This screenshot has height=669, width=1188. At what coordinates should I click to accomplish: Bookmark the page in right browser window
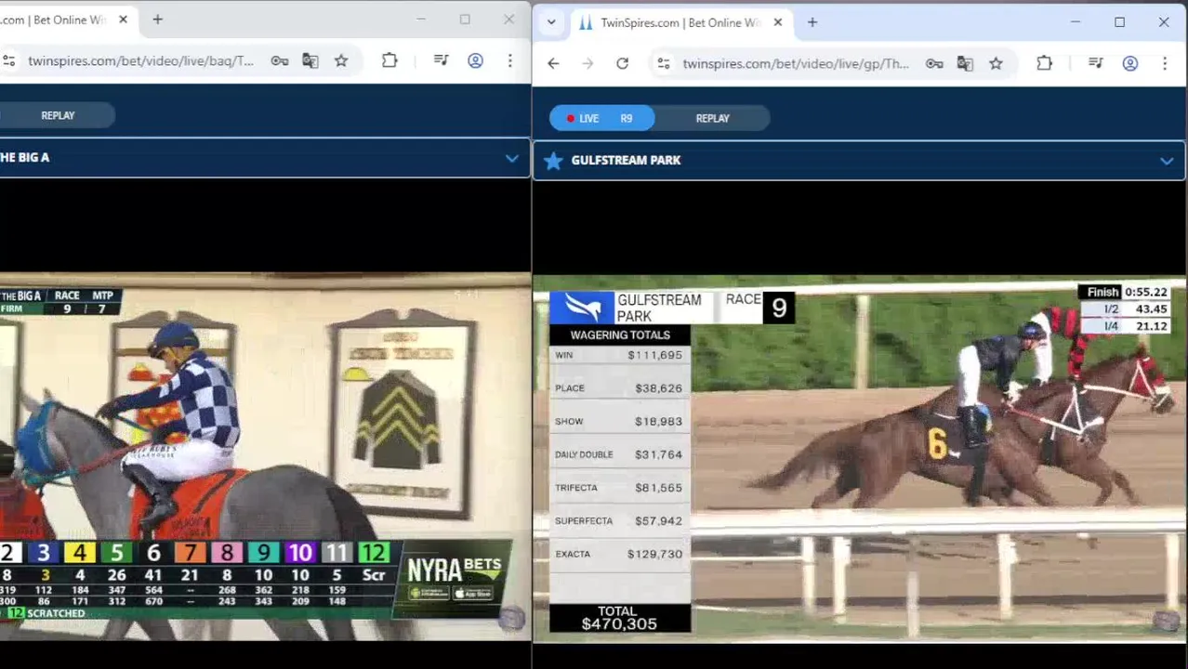point(996,63)
